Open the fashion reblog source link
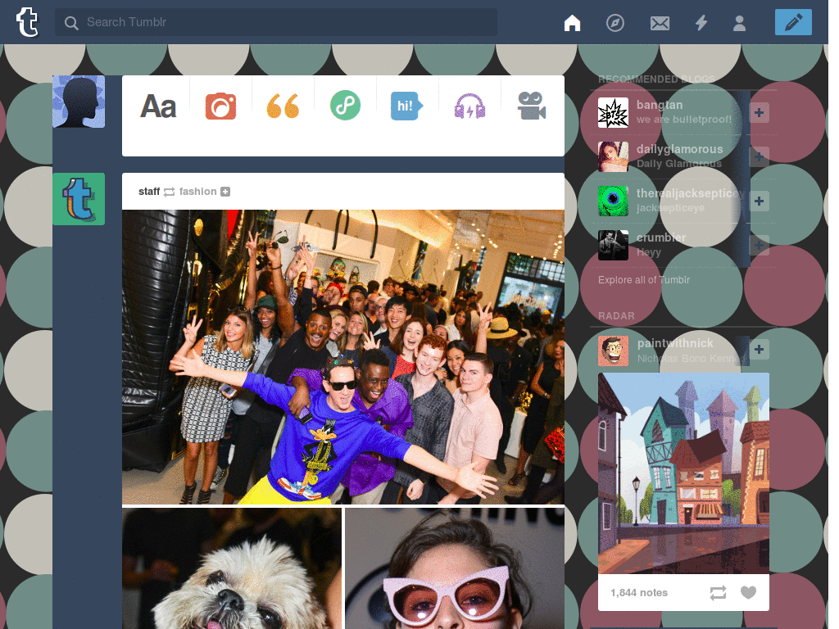The width and height of the screenshot is (839, 629). pos(197,192)
